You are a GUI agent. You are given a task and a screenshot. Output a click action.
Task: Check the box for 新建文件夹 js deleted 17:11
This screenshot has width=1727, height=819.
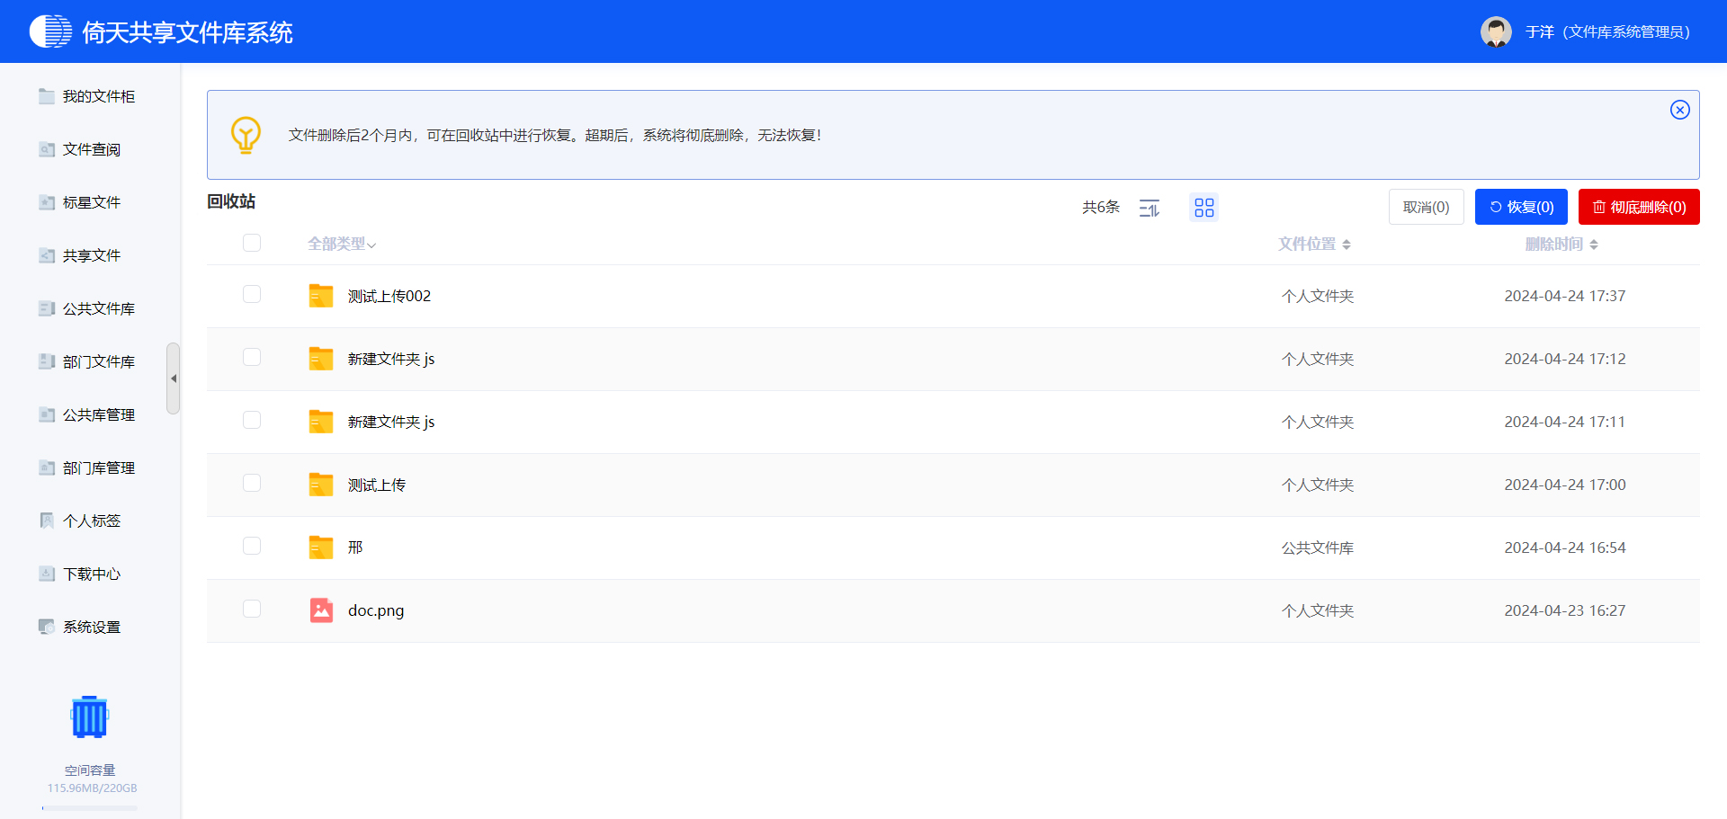[252, 421]
